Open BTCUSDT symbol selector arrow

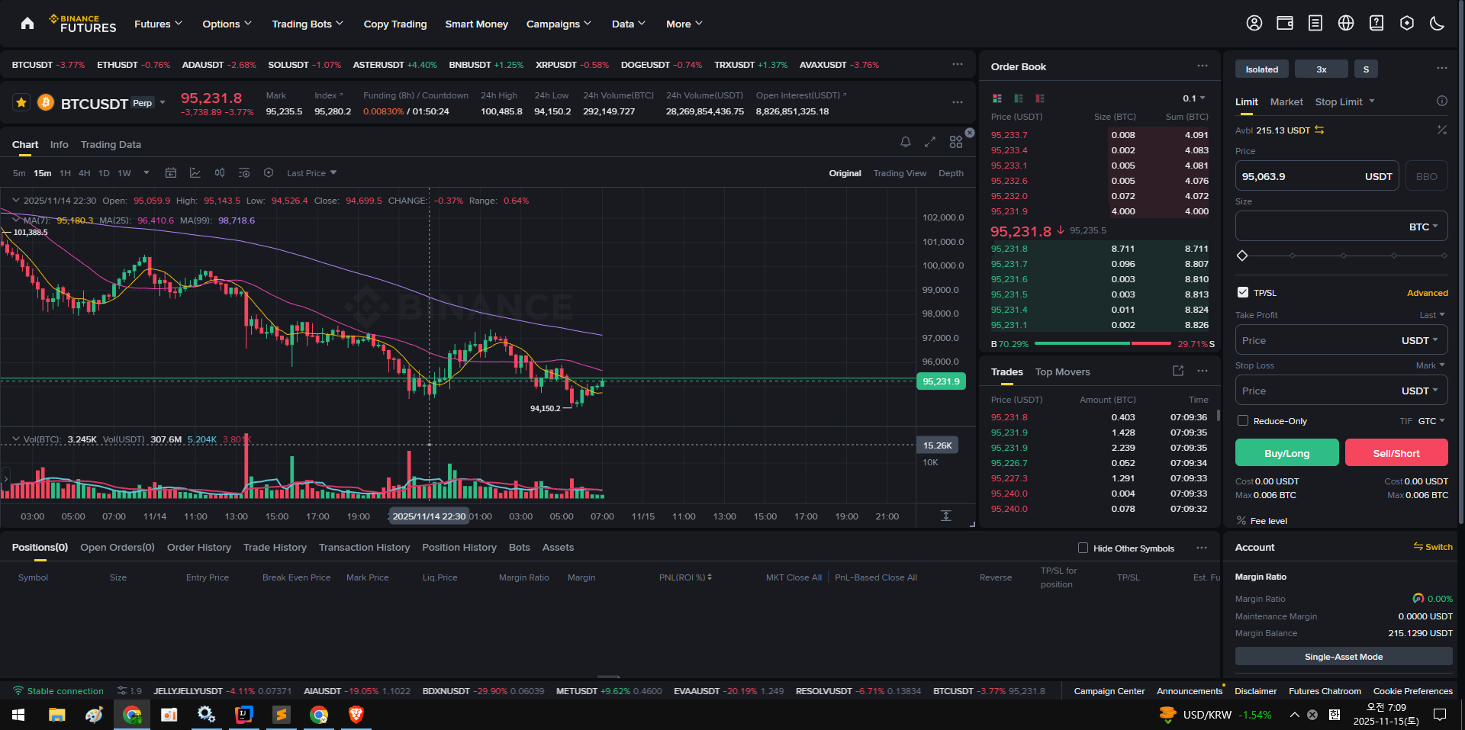163,102
